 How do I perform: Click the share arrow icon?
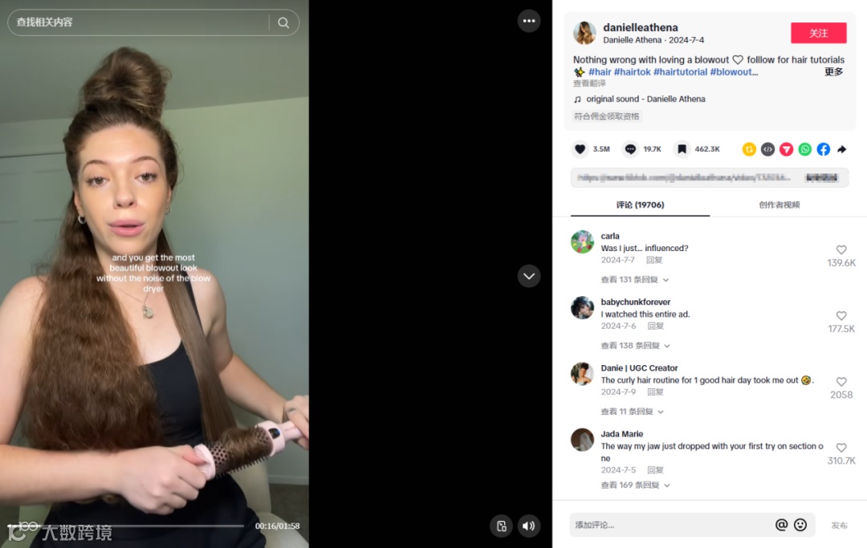tap(841, 149)
